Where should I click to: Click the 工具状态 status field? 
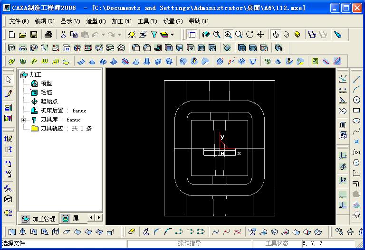pos(277,243)
